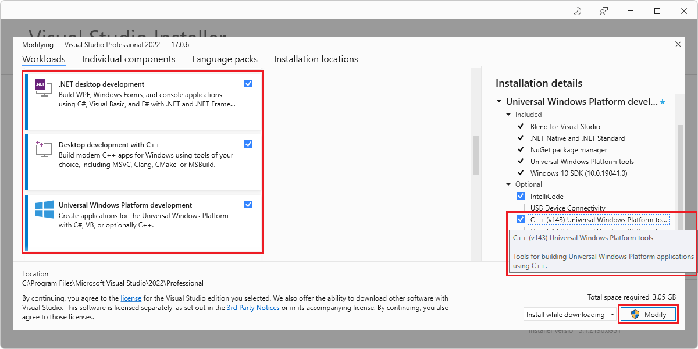Disable C++ (v143) Universal Windows Platform tools

tap(520, 219)
